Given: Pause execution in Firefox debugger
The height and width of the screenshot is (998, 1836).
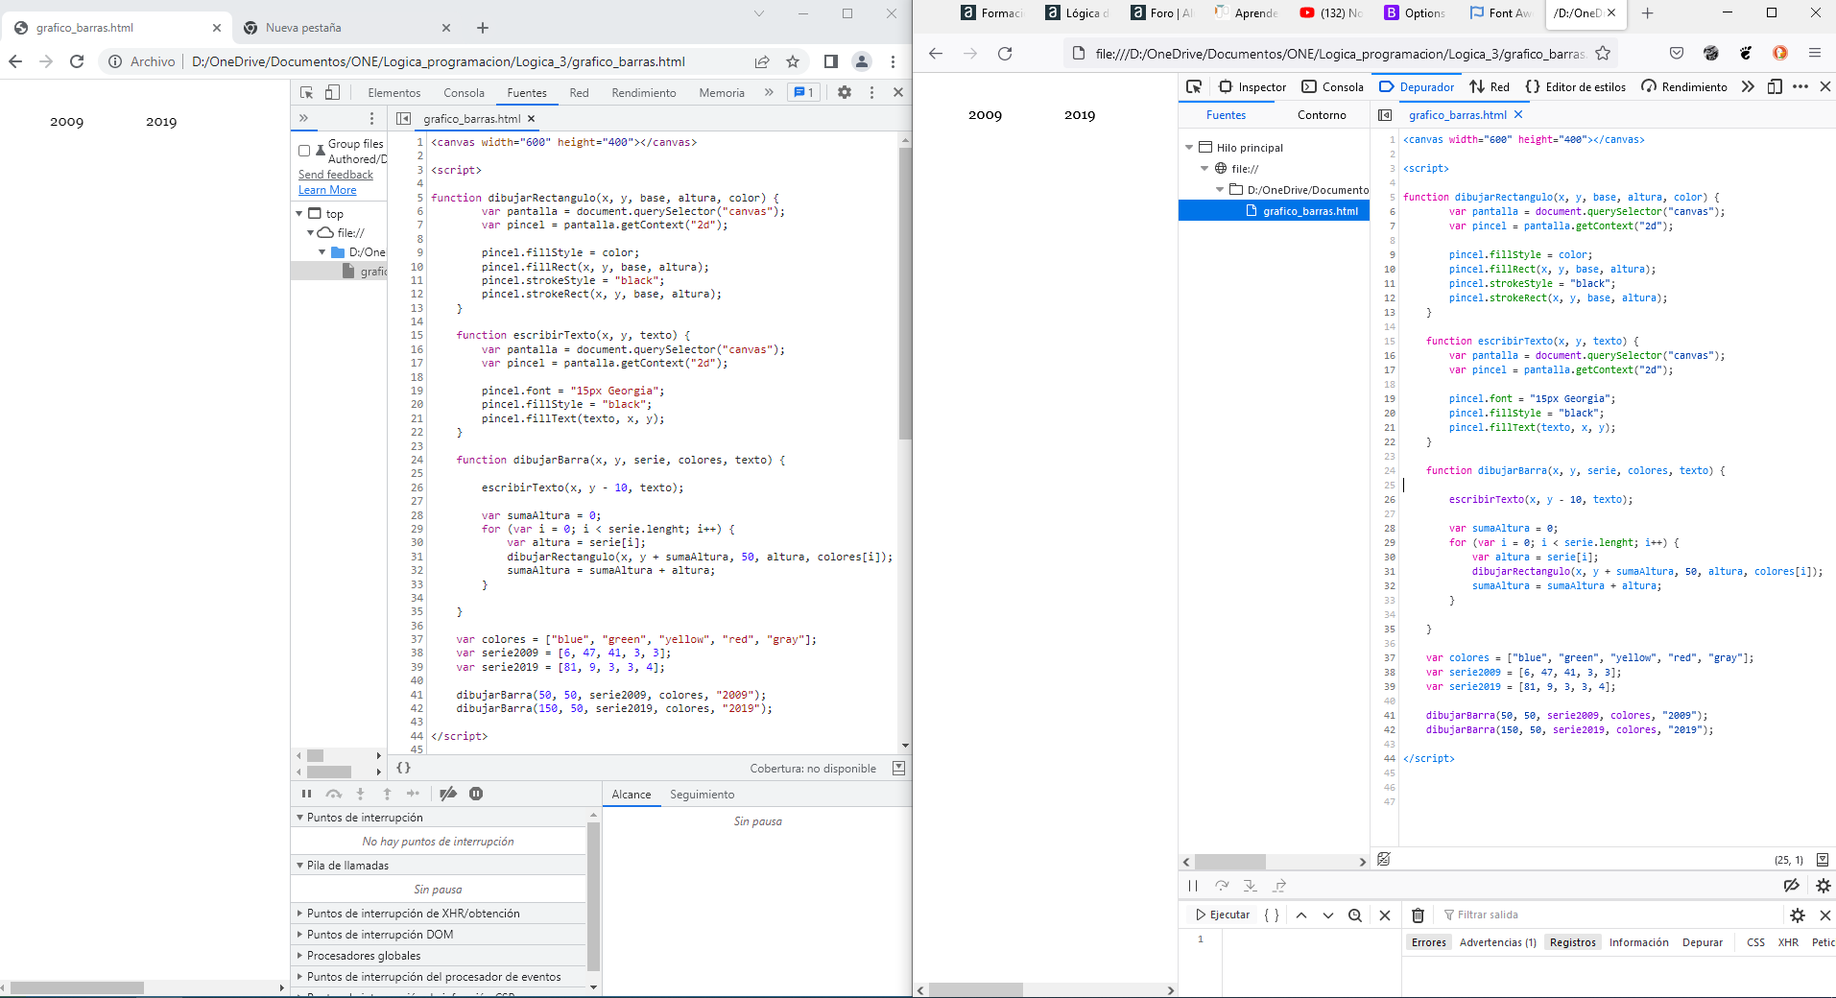Looking at the screenshot, I should [x=1193, y=886].
